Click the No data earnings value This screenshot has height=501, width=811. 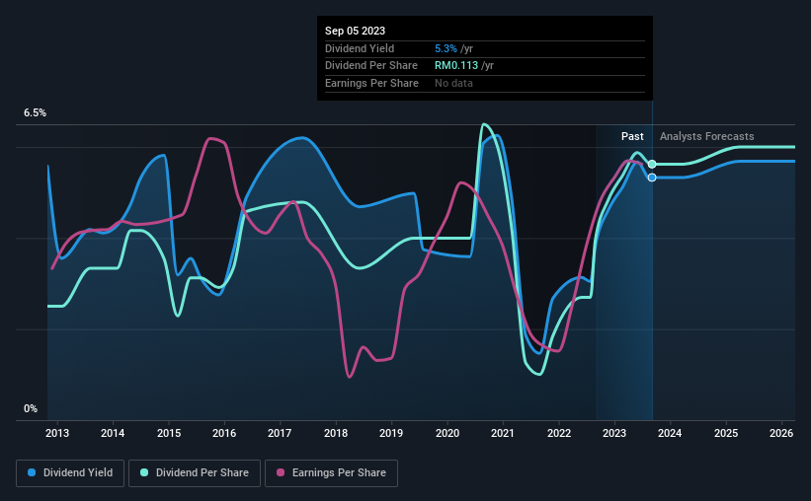coord(453,83)
